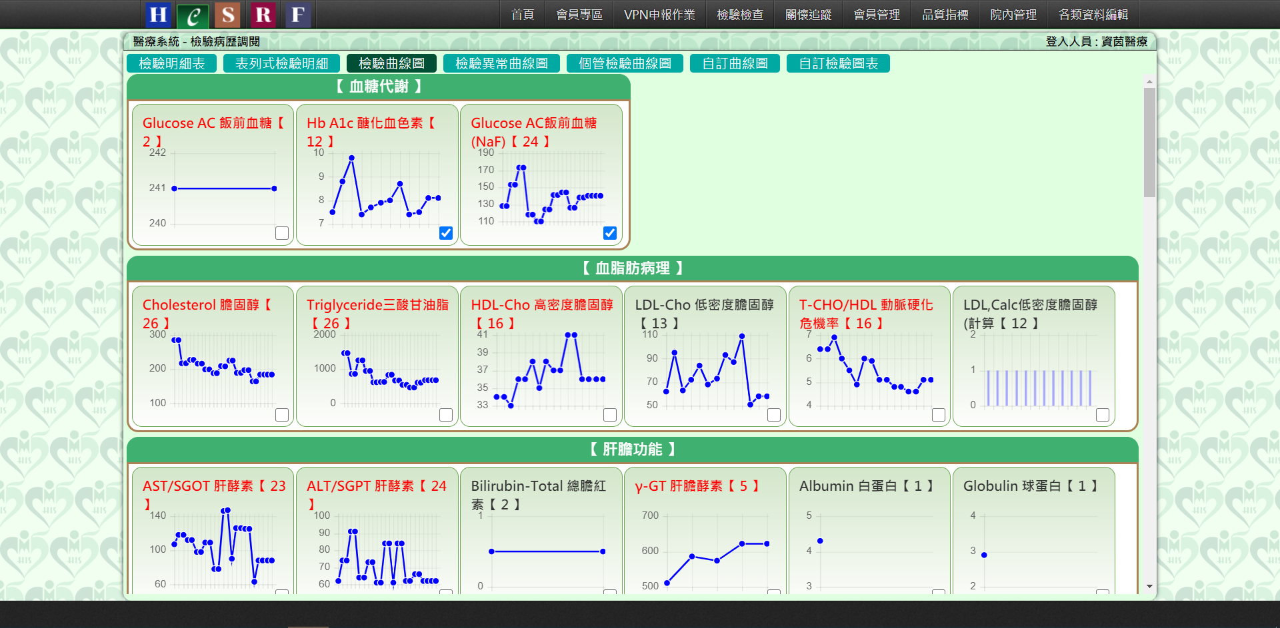
Task: Click the scrollbar down arrow
Action: click(1149, 587)
